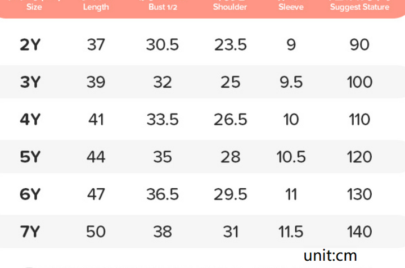Click the unit:cm label
405x268 pixels.
(x=330, y=256)
